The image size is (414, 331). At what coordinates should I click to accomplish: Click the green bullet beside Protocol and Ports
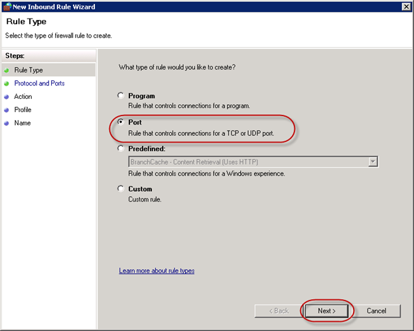(x=7, y=84)
